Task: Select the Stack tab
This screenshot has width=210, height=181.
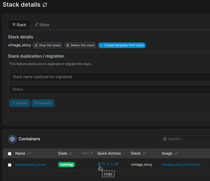Action: 19,25
